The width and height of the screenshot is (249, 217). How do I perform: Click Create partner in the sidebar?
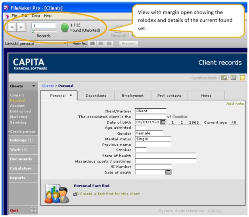click(23, 132)
